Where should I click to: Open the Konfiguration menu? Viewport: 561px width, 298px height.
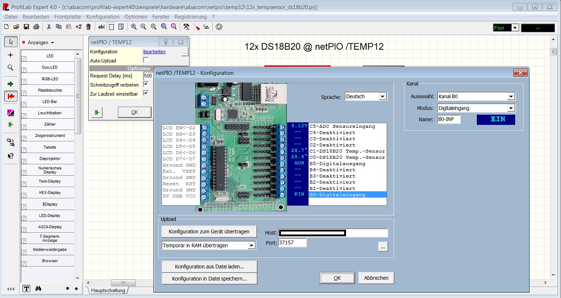pos(102,16)
